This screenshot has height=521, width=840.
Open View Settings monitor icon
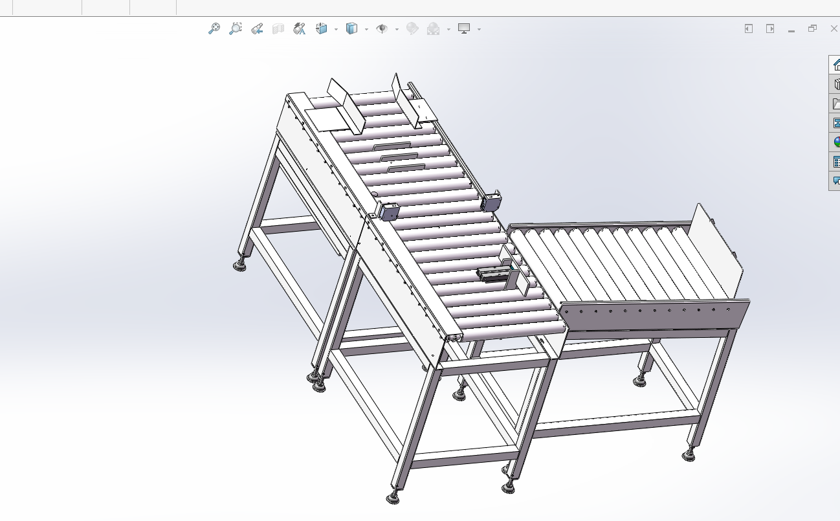[464, 28]
